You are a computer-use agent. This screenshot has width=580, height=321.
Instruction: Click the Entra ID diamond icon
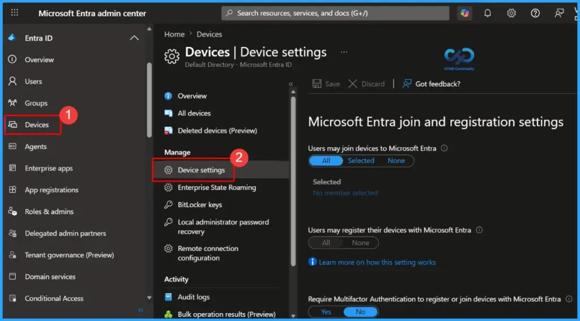coord(12,38)
